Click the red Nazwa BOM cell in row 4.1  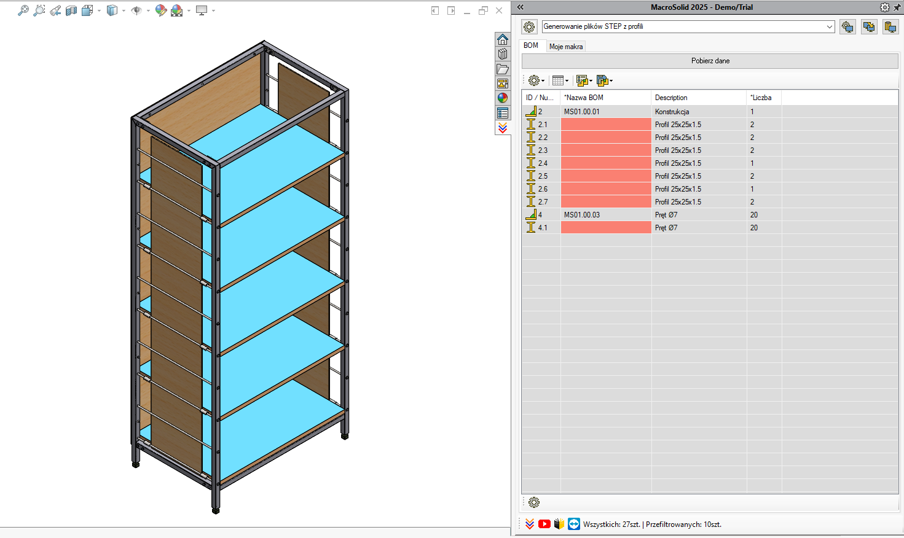606,228
